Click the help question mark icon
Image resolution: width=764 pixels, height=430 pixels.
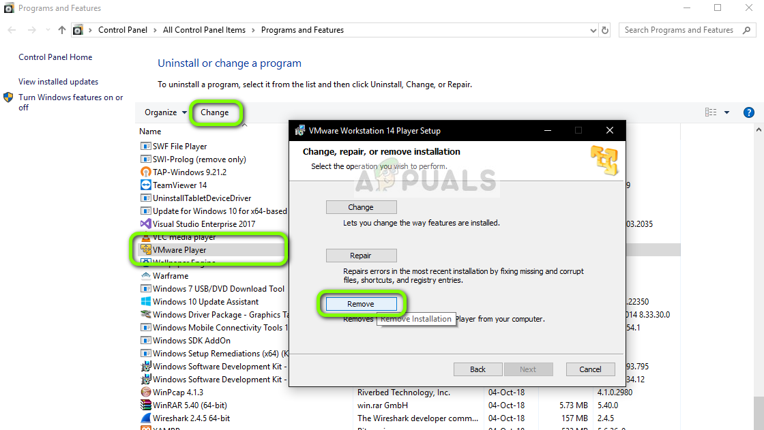(749, 112)
